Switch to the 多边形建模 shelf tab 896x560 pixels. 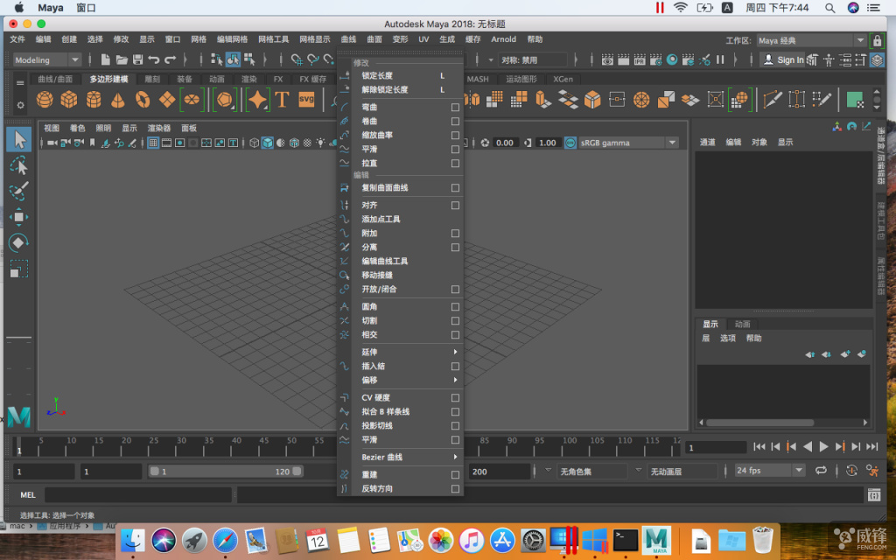coord(109,79)
